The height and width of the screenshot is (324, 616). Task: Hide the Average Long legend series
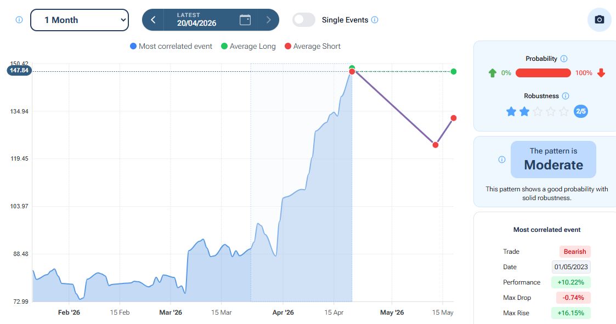click(248, 46)
